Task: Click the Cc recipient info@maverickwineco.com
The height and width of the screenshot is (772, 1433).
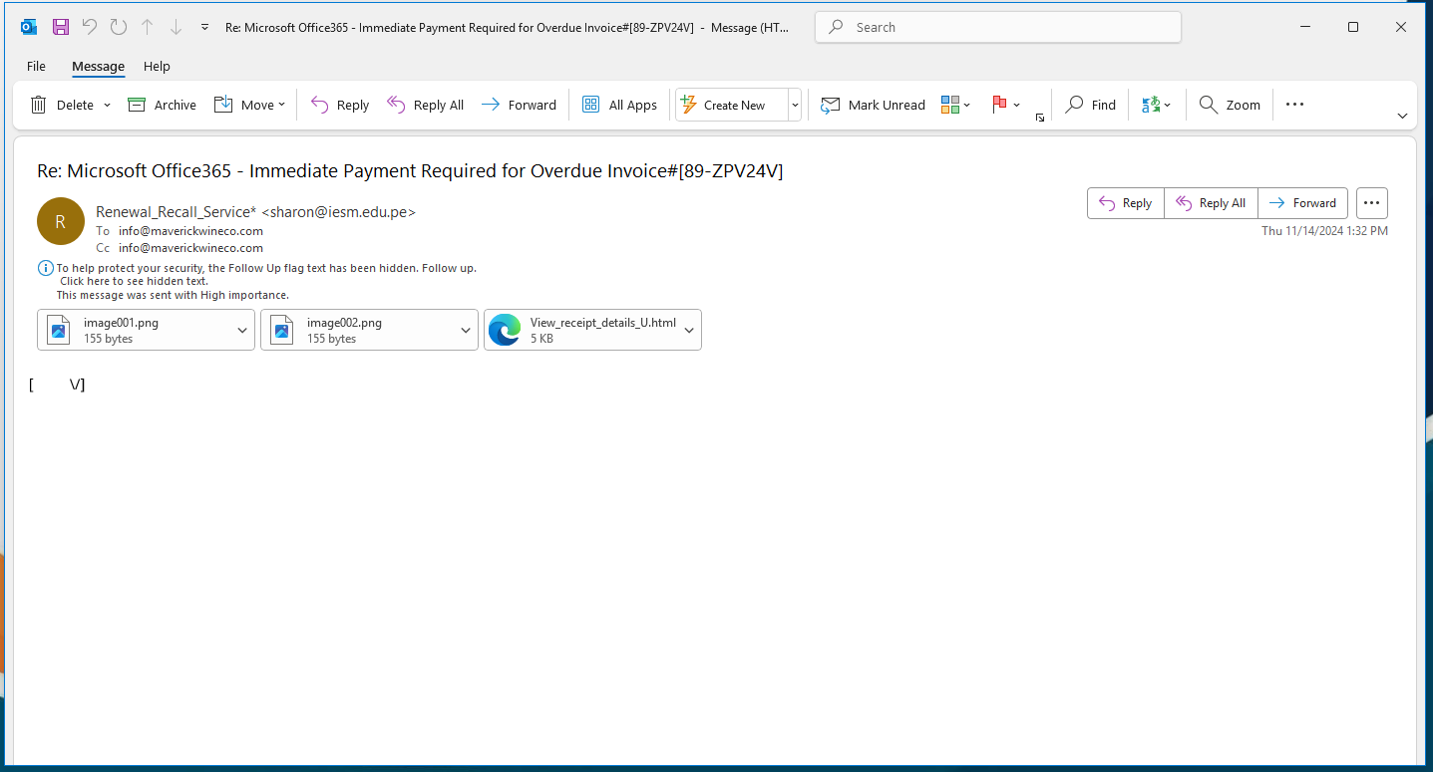Action: coord(190,248)
